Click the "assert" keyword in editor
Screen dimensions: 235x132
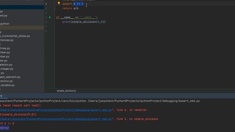tap(67, 4)
